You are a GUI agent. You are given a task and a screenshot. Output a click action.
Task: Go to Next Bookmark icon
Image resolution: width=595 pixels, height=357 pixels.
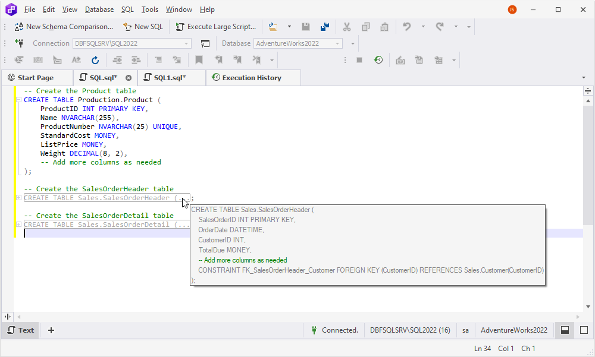[237, 60]
